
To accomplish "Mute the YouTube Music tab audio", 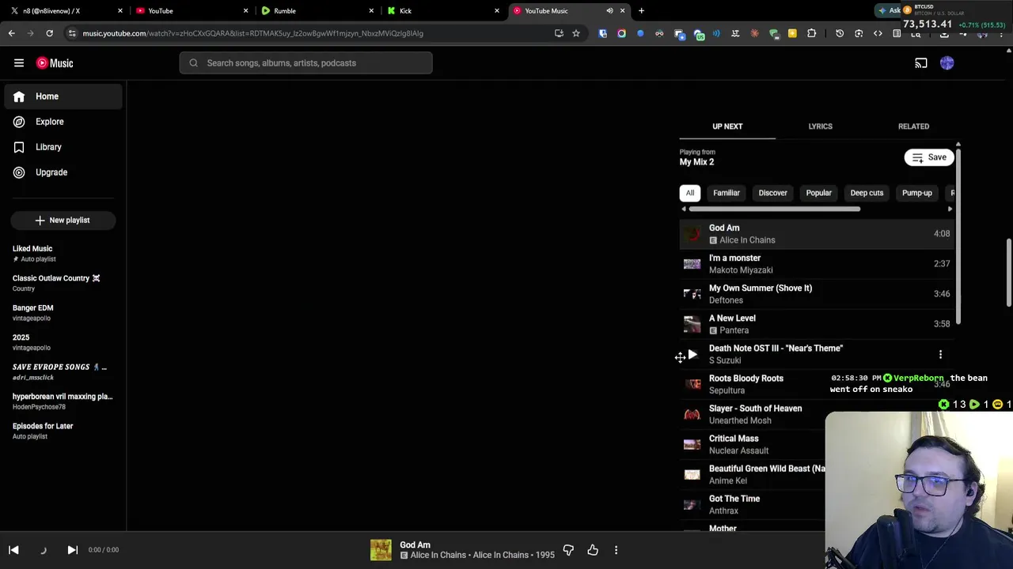I will click(609, 11).
